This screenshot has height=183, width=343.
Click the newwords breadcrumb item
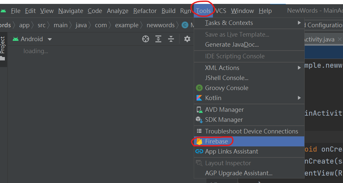[x=161, y=25]
